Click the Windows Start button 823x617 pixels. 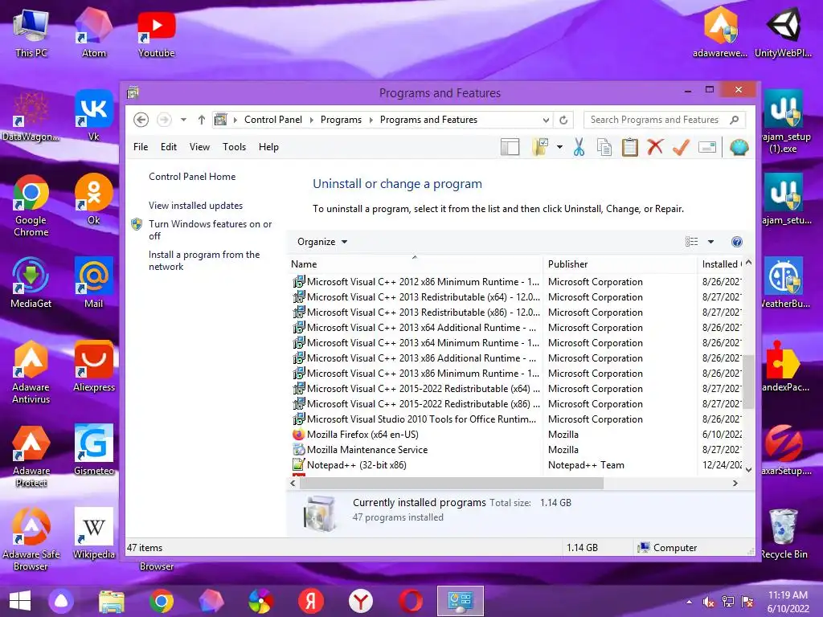pyautogui.click(x=20, y=601)
